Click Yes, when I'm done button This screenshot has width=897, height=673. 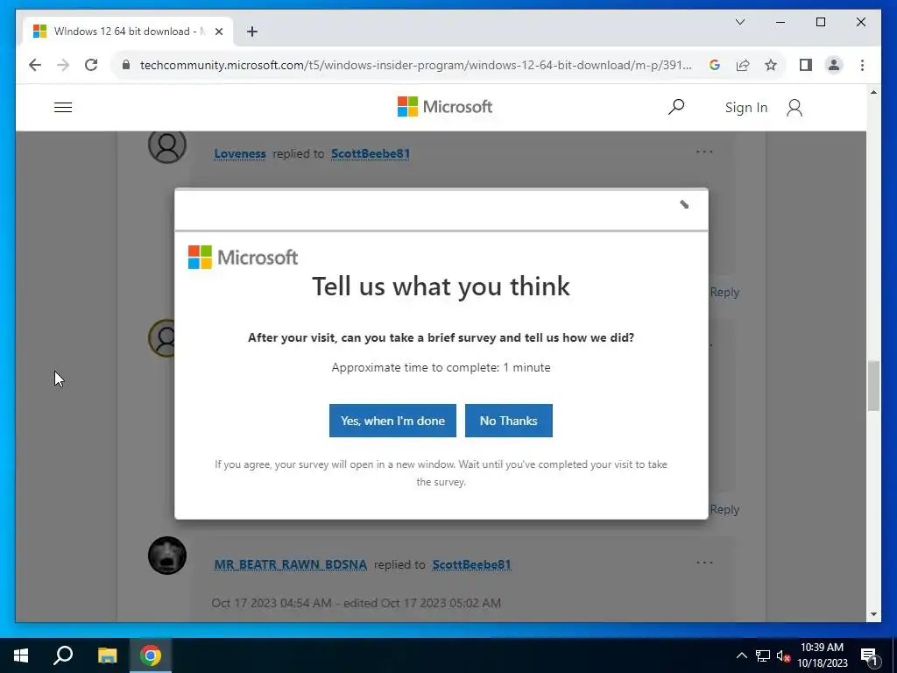392,421
